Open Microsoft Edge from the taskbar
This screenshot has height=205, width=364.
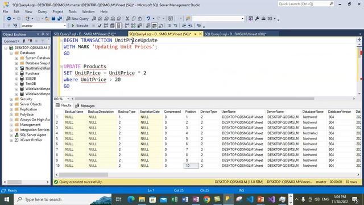[x=131, y=199]
